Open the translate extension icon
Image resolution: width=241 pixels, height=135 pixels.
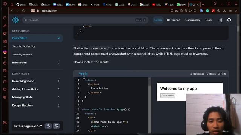202,11
